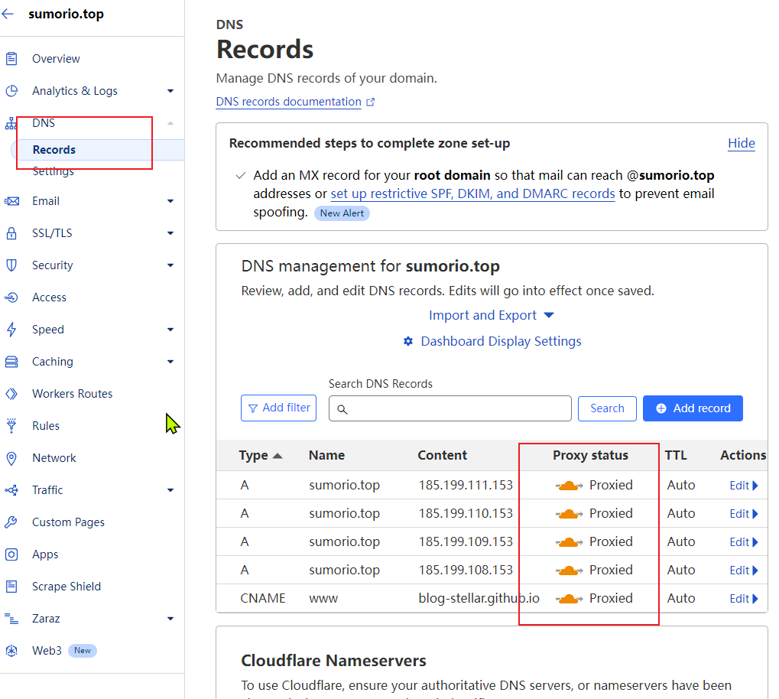Edit the www CNAME record
This screenshot has width=779, height=699.
[743, 599]
